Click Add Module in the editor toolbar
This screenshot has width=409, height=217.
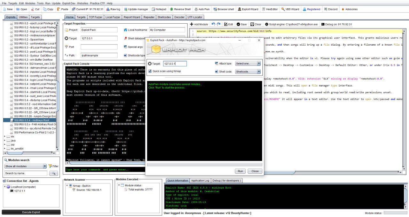pyautogui.click(x=199, y=24)
